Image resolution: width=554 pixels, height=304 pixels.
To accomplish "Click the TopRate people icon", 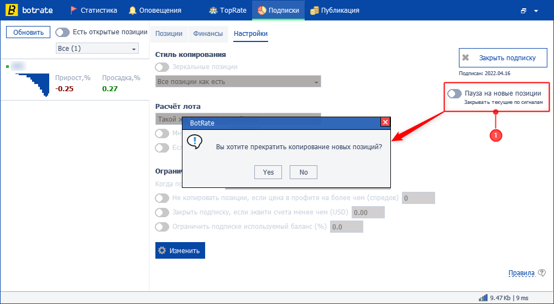I will pos(213,11).
